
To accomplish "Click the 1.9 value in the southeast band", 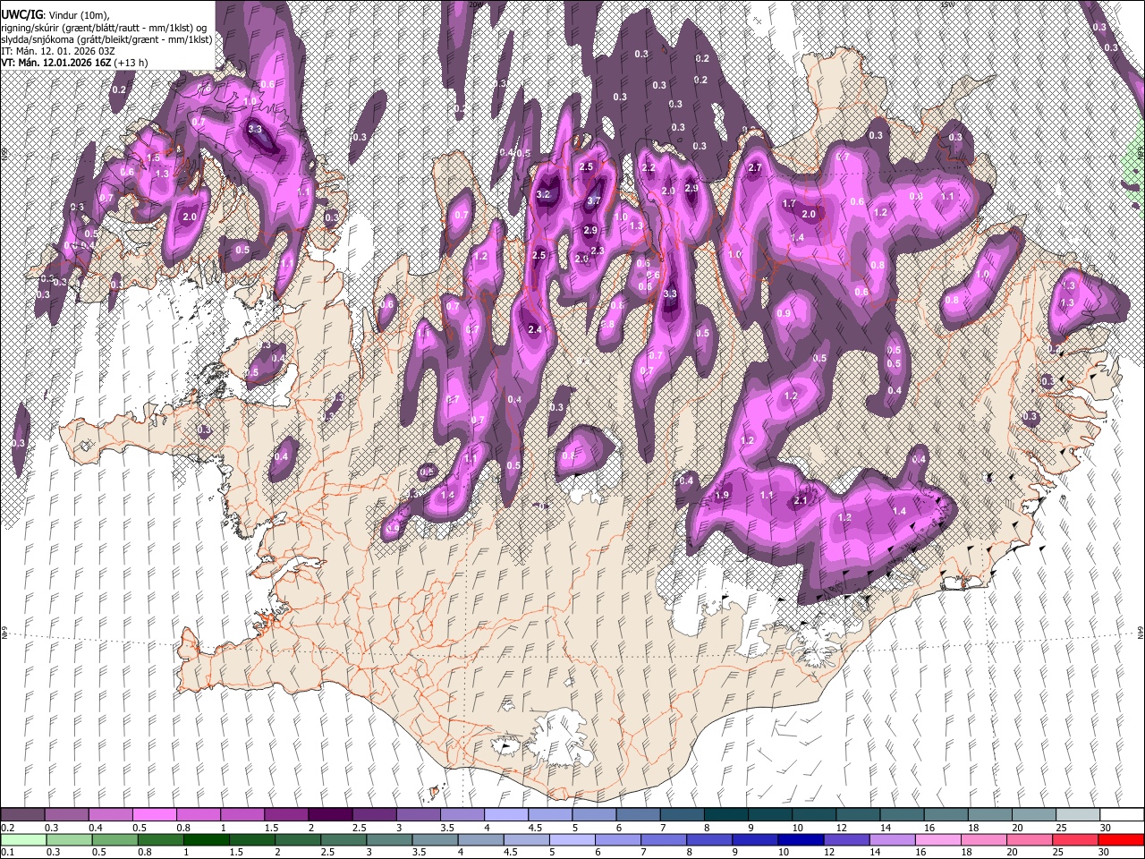I will pos(723,495).
